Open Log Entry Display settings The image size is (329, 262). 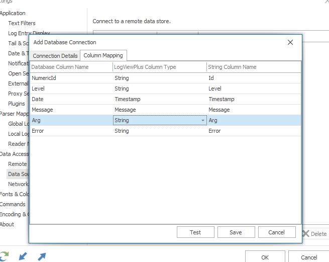(29, 33)
